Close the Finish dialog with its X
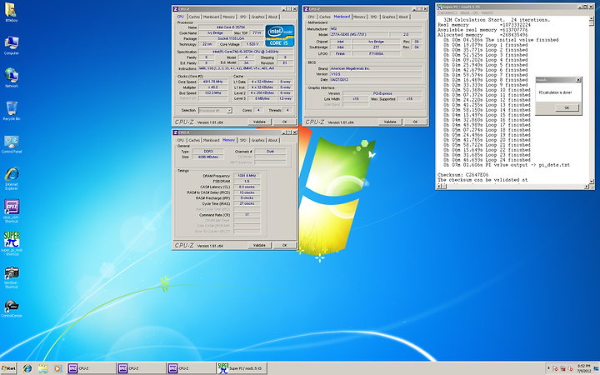The width and height of the screenshot is (600, 375). (578, 80)
